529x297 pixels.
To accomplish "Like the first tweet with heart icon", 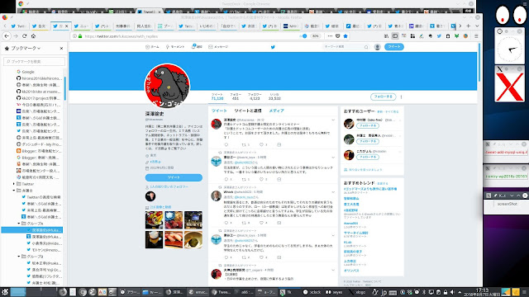I will click(x=261, y=145).
